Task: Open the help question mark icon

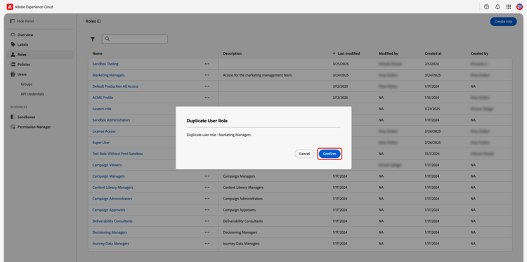Action: 486,7
